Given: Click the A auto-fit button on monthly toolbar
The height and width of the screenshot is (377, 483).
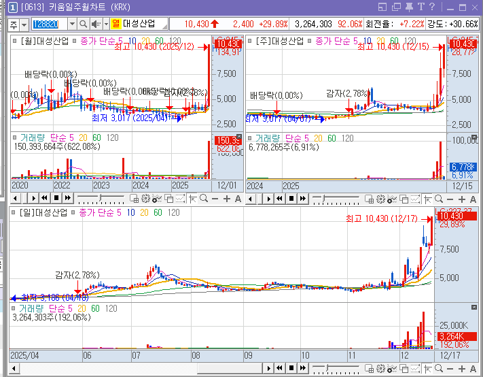Looking at the screenshot, I should [x=238, y=199].
